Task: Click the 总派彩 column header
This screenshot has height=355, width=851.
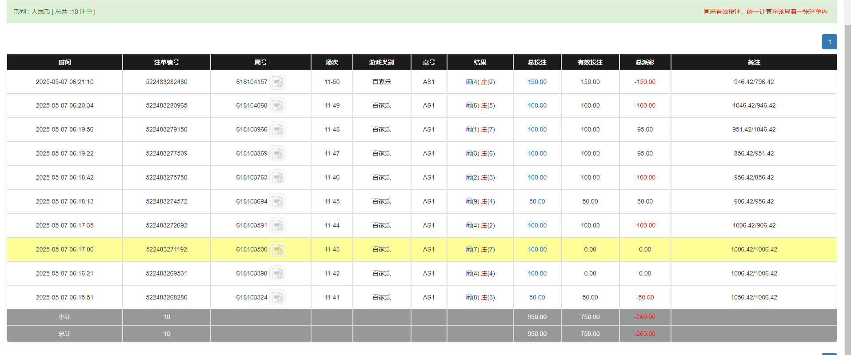Action: pyautogui.click(x=645, y=62)
